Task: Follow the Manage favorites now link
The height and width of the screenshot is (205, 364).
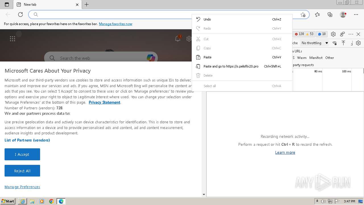Action: coord(115,24)
